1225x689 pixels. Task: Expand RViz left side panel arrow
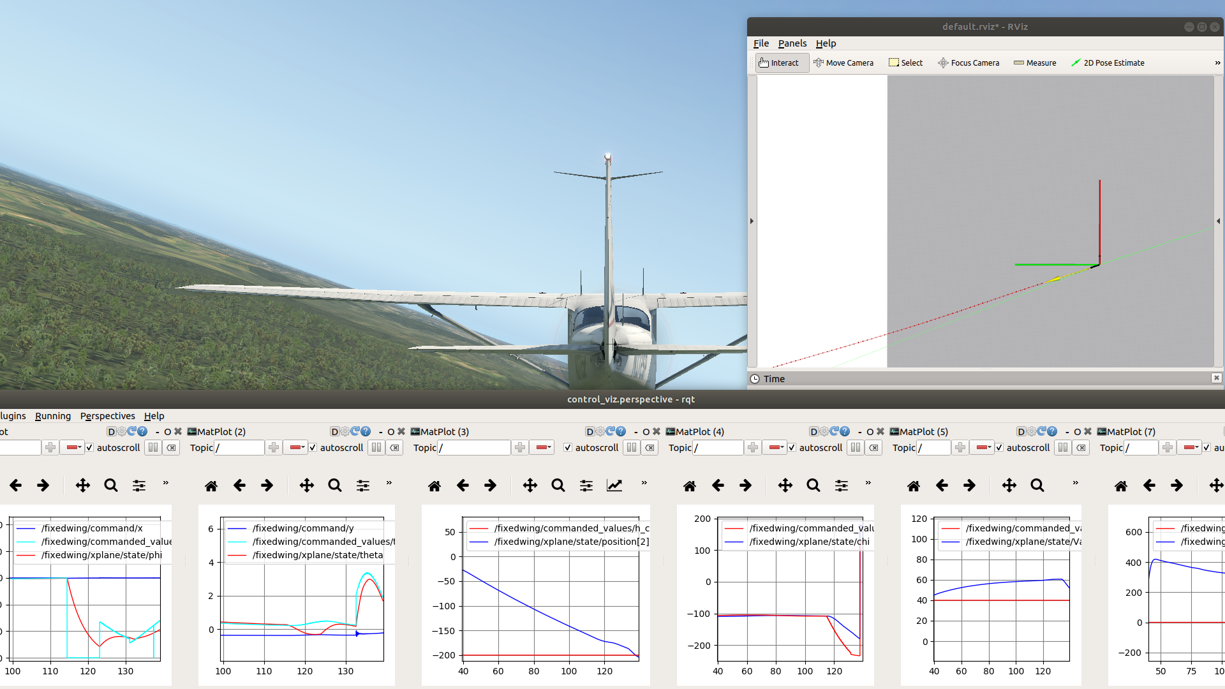752,221
